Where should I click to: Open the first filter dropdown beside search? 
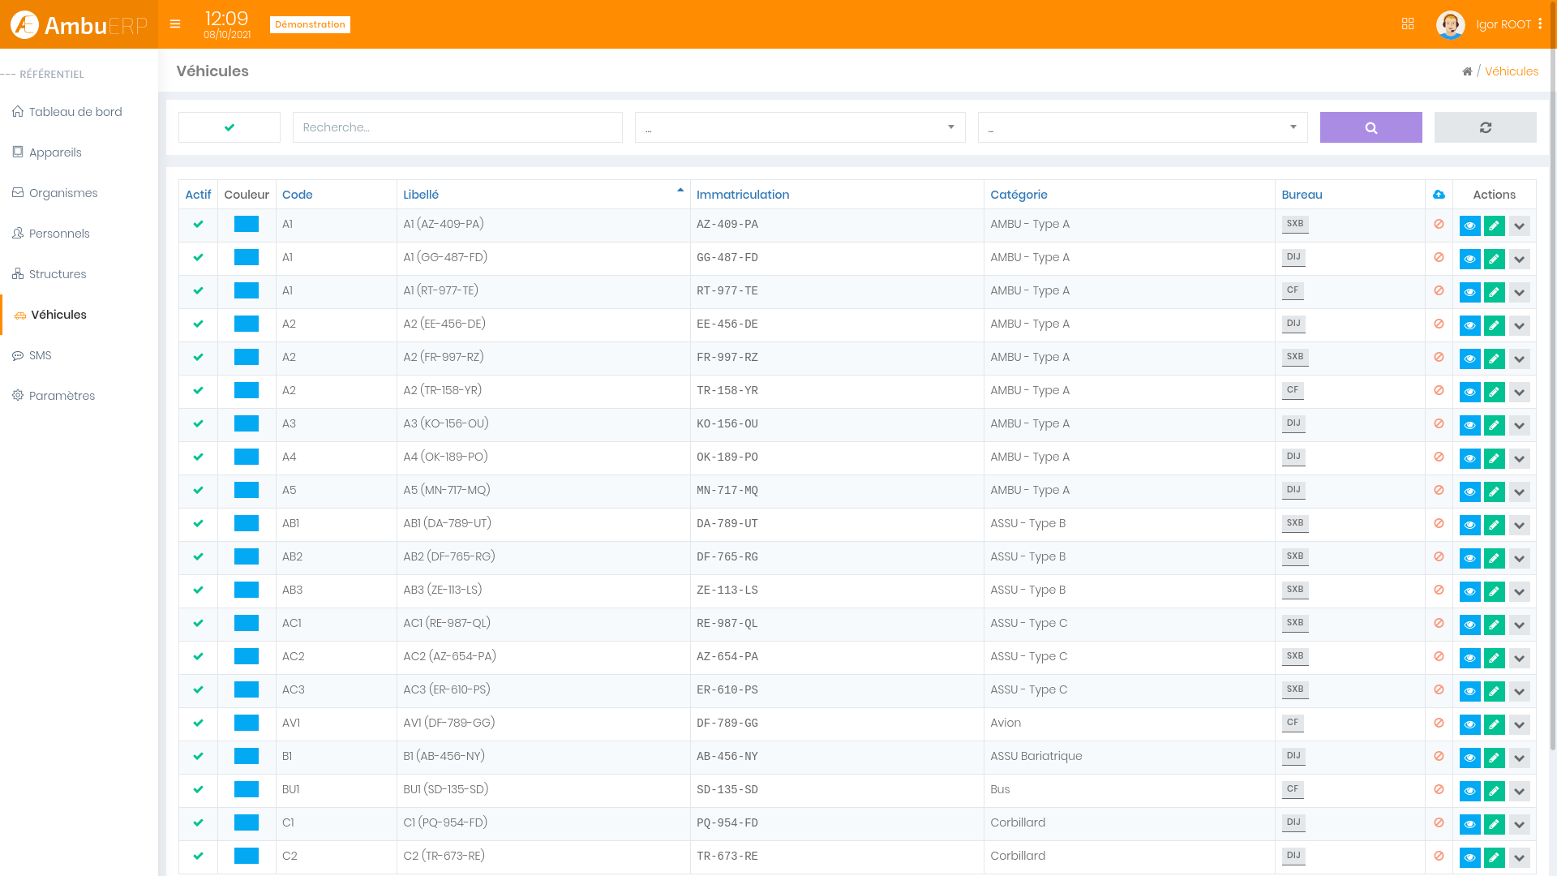tap(800, 127)
